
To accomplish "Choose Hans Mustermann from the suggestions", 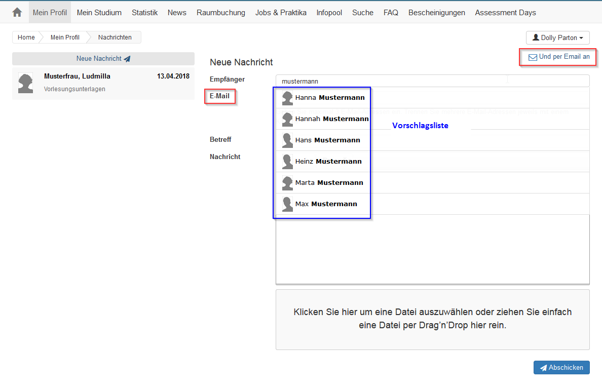I will click(327, 140).
